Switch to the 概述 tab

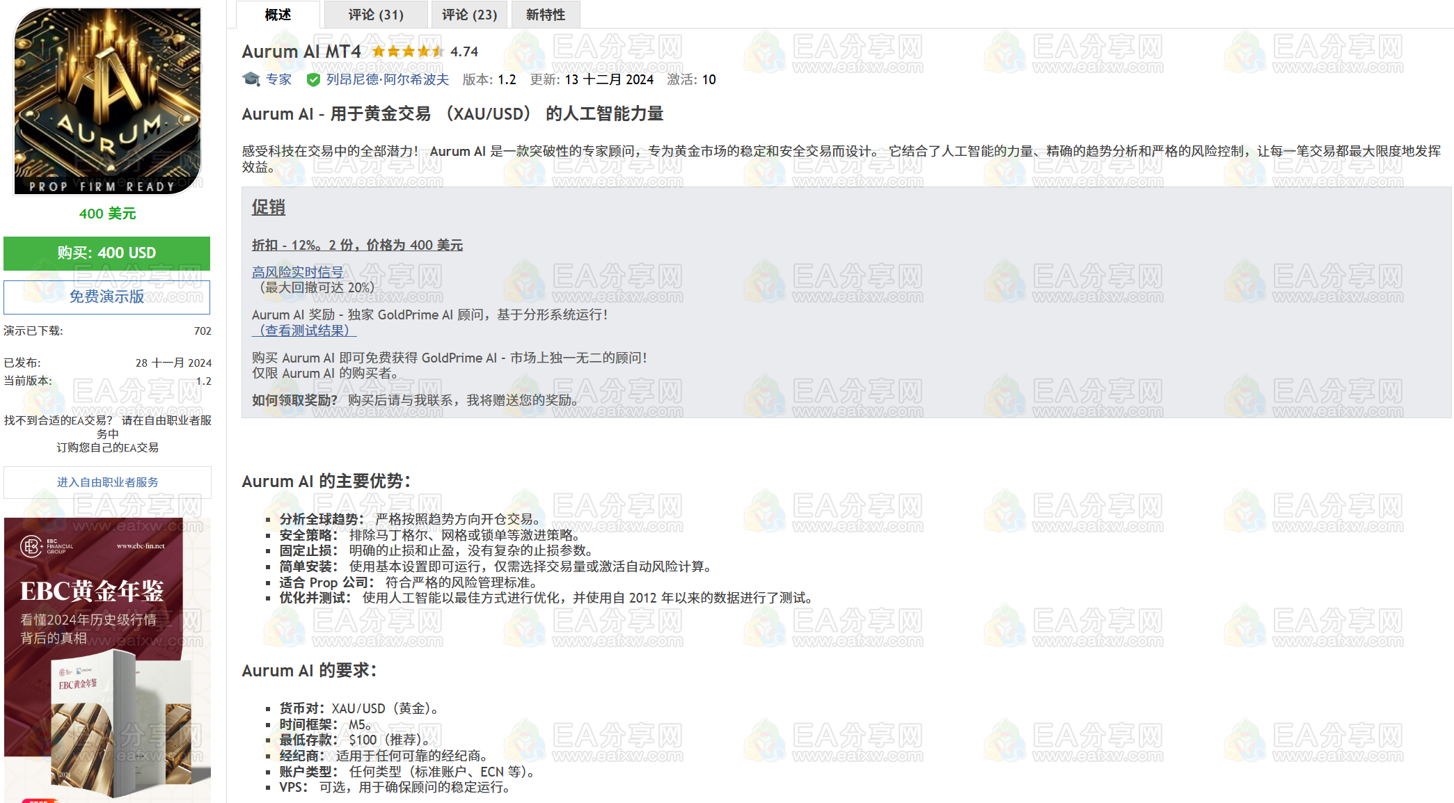pyautogui.click(x=278, y=15)
